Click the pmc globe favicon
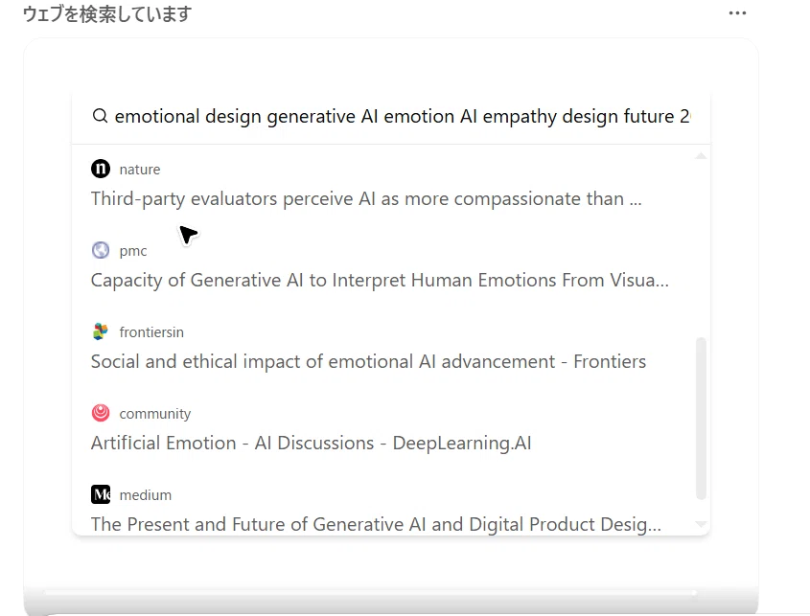This screenshot has width=810, height=616. point(101,250)
